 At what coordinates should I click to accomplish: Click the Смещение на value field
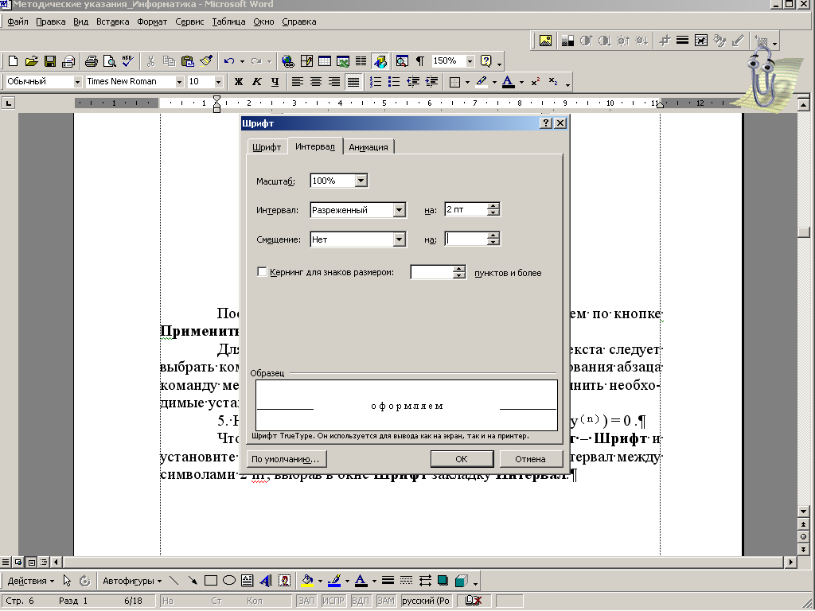pyautogui.click(x=466, y=239)
